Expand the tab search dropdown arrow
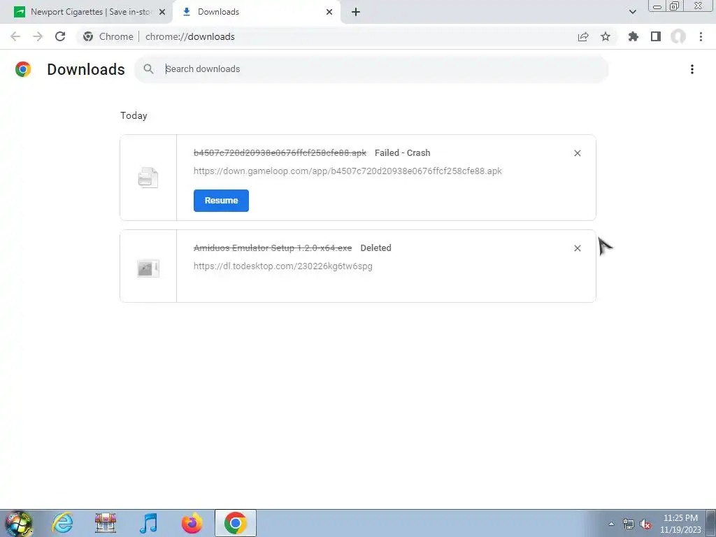The width and height of the screenshot is (716, 537). (632, 12)
